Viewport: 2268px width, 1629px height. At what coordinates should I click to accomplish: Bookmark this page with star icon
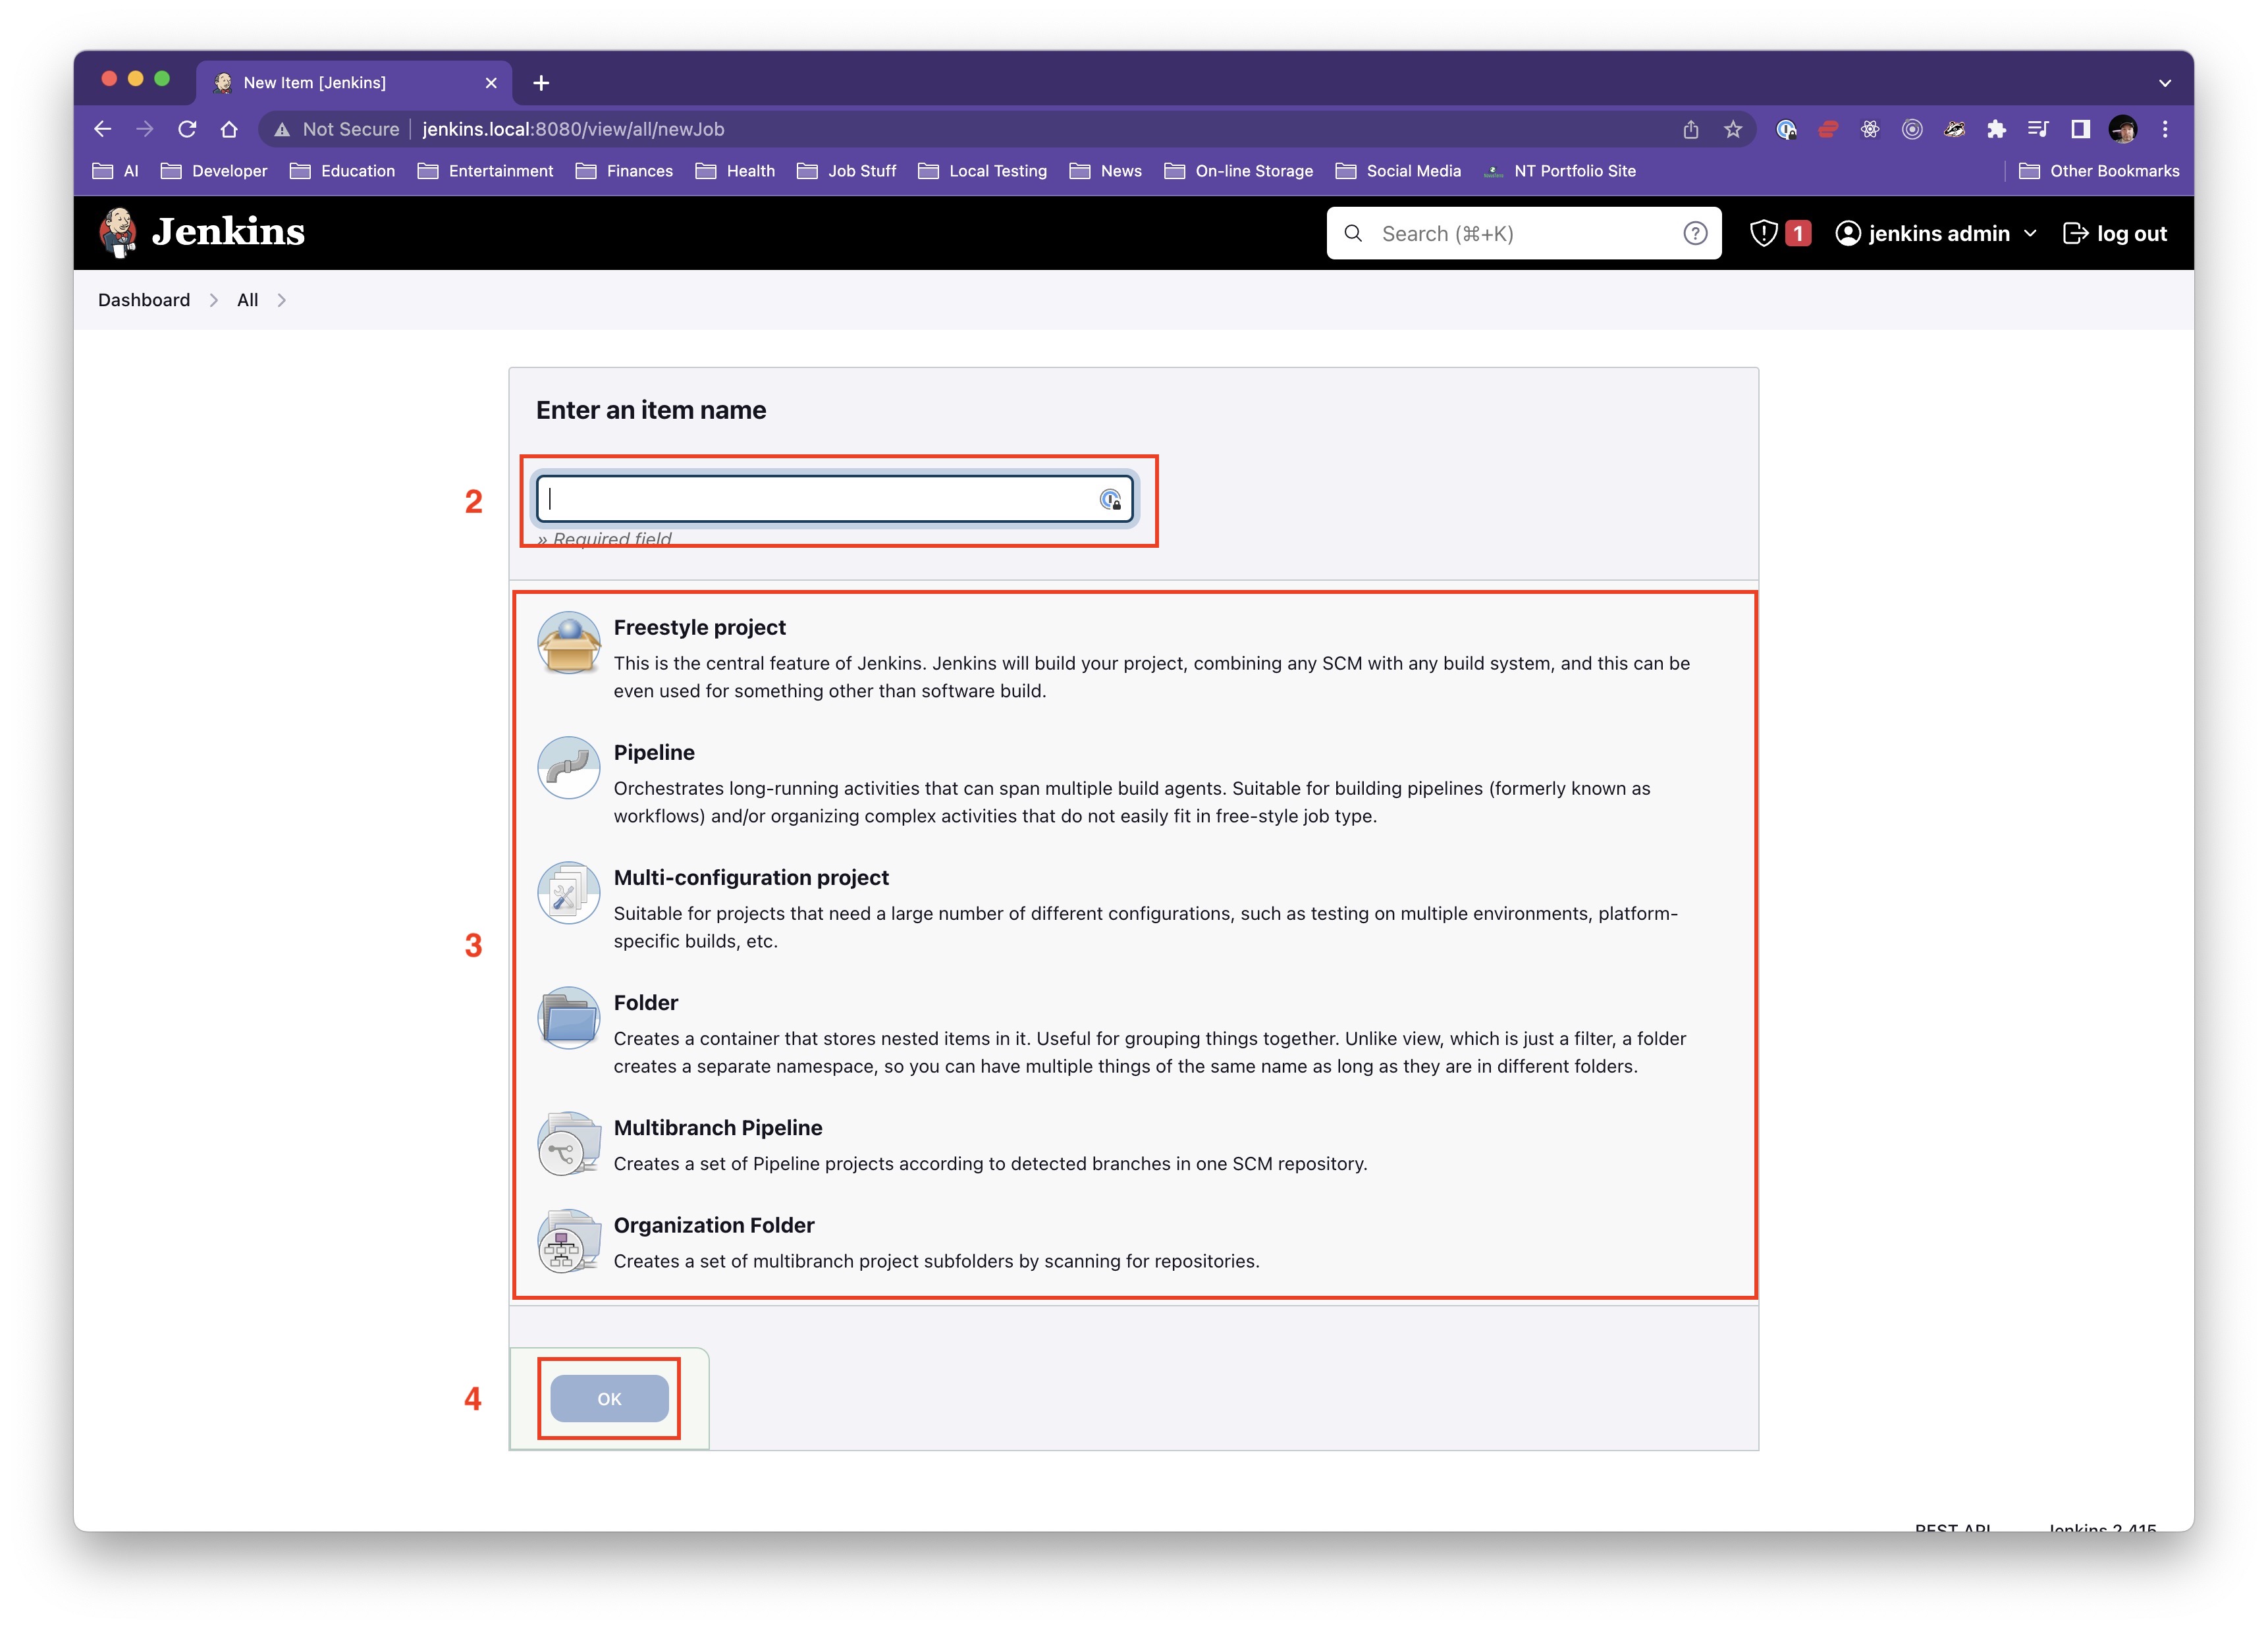pyautogui.click(x=1733, y=129)
